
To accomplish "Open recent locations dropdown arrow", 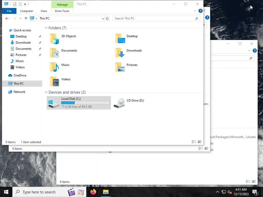I will 21,18.
